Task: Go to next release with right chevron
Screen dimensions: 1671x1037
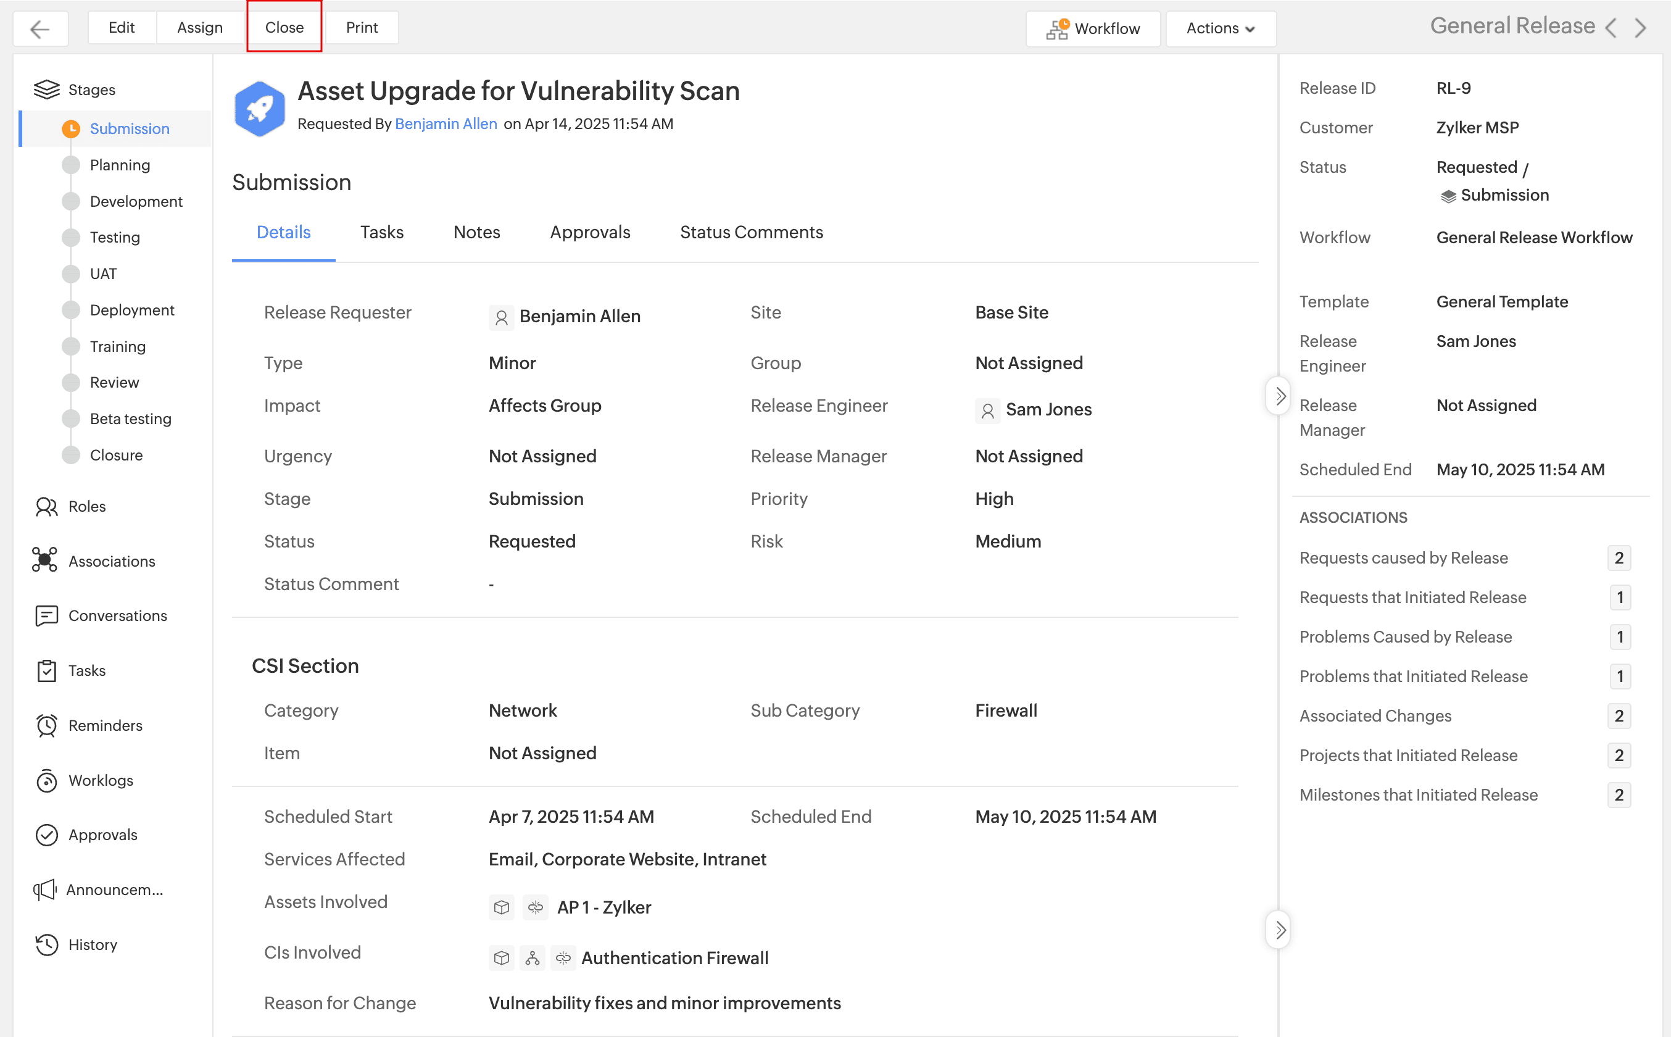Action: [x=1640, y=28]
